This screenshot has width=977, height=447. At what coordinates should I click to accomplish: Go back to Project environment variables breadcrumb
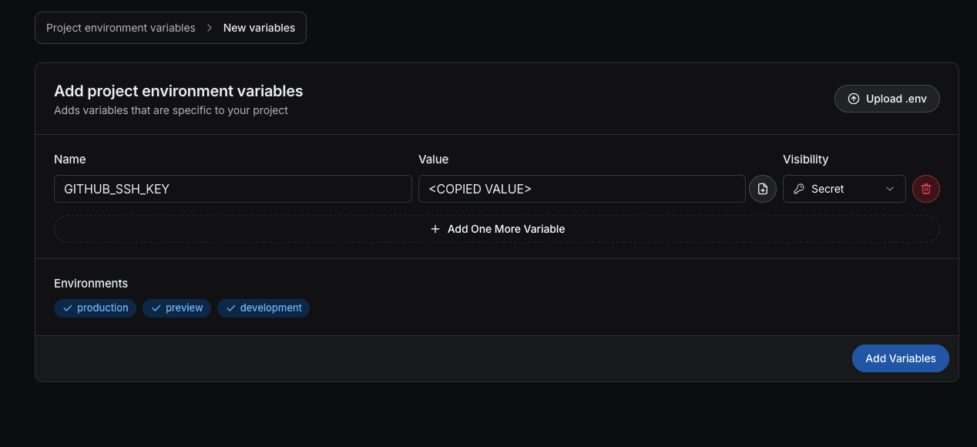click(121, 28)
